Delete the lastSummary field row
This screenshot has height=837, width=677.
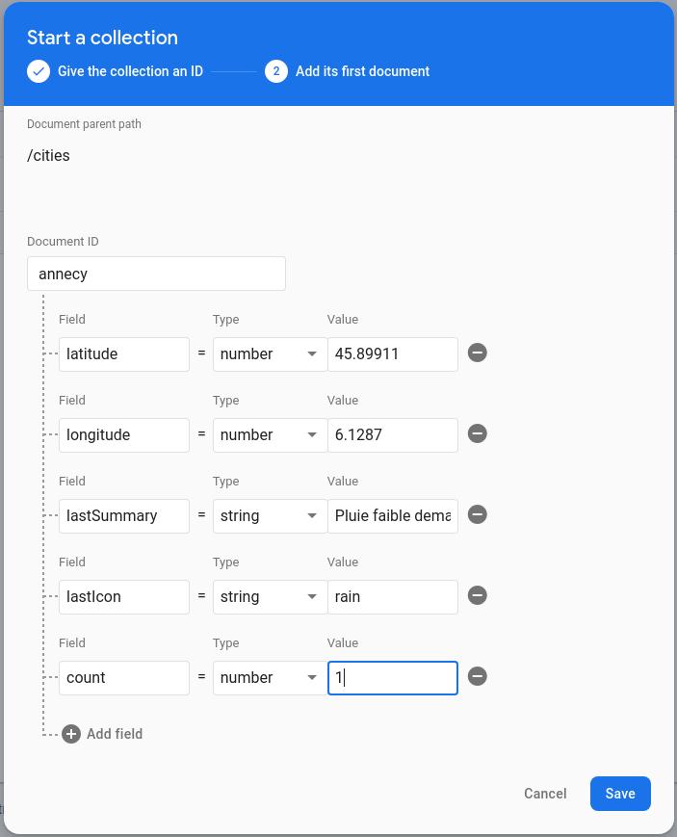click(477, 515)
